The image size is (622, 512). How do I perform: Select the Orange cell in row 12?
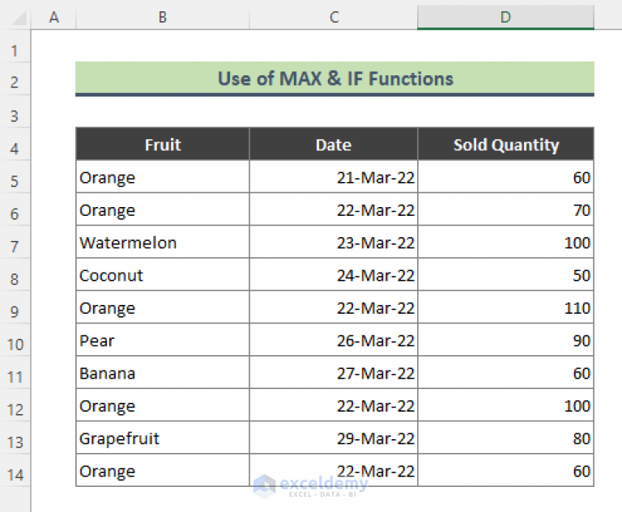(163, 405)
